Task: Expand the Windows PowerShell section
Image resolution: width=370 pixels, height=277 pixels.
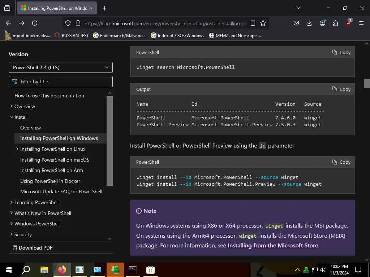Action: click(x=11, y=224)
